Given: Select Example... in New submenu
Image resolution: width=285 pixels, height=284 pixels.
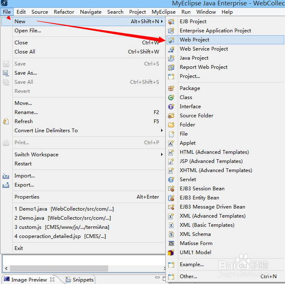Looking at the screenshot, I should 225,265.
